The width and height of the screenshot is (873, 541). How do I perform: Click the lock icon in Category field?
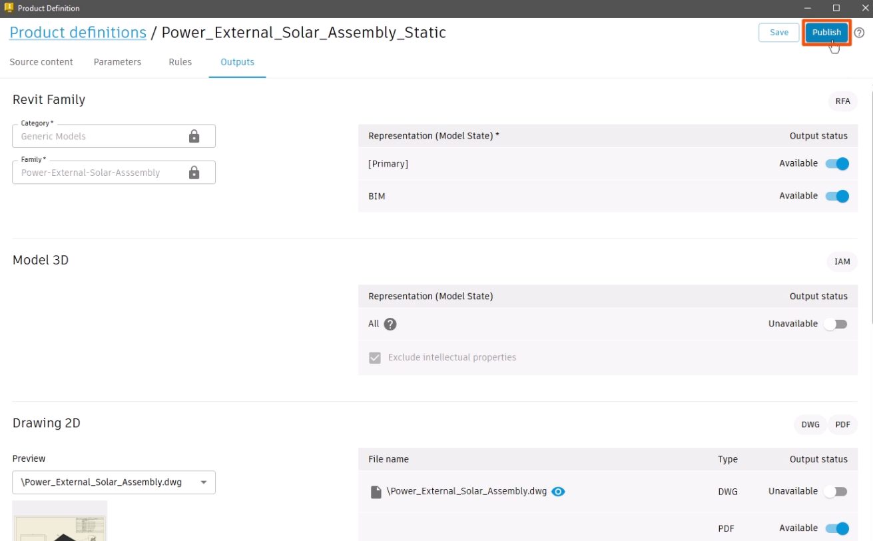click(x=194, y=137)
